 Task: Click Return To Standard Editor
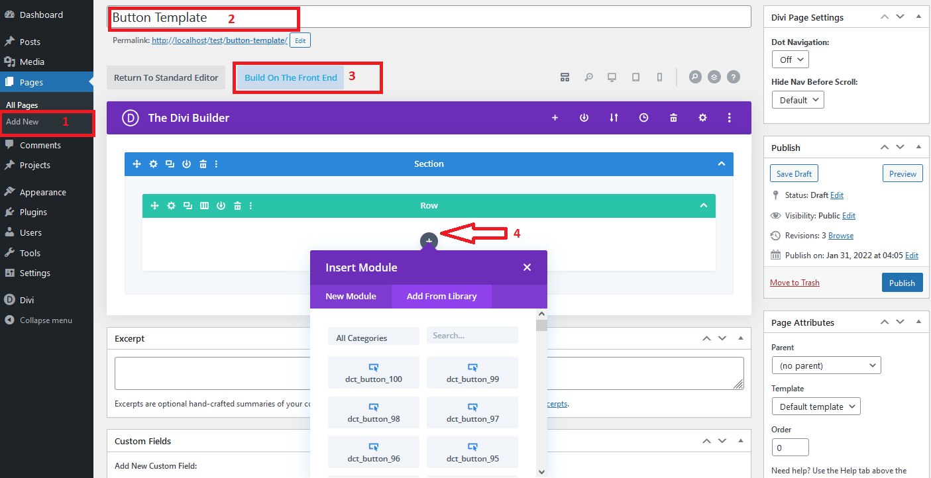[166, 77]
